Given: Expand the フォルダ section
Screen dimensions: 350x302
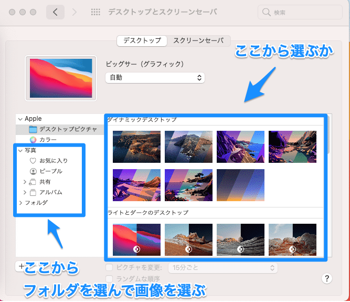Looking at the screenshot, I should pos(20,203).
